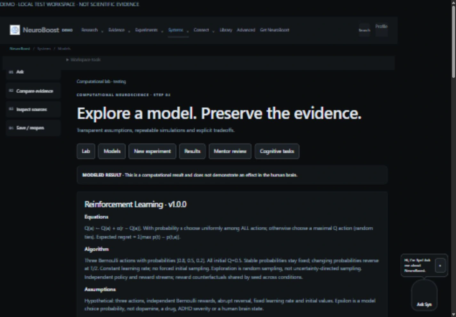This screenshot has height=317, width=456.
Task: Open the Results tab
Action: (192, 151)
